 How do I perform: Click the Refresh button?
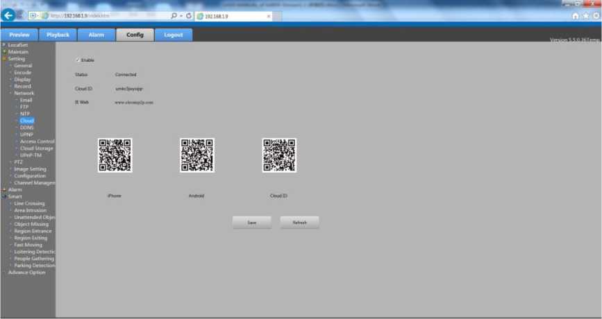click(x=299, y=223)
